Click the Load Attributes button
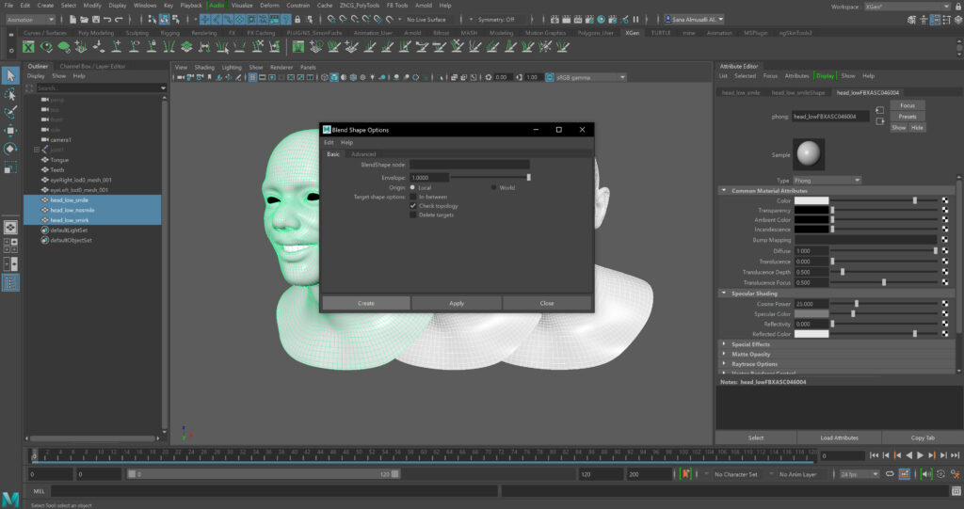964x509 pixels. [x=839, y=437]
